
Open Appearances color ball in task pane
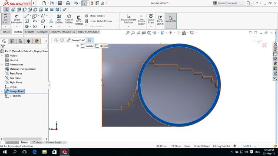(275, 63)
